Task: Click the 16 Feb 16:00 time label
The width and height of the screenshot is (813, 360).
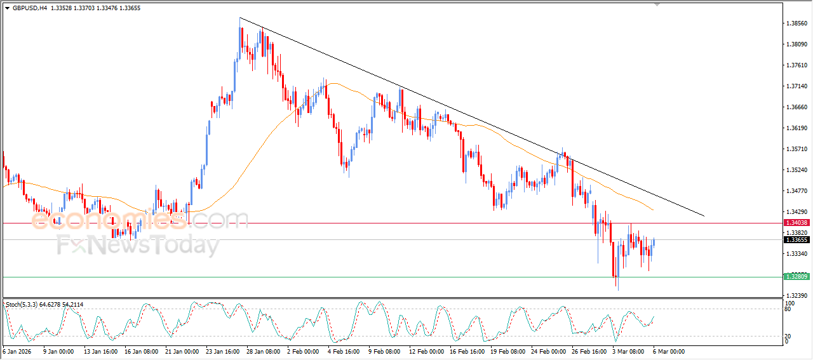Action: pos(467,351)
